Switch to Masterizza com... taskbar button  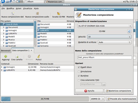pos(54,2)
